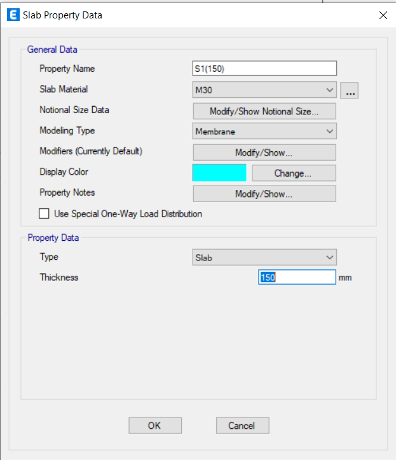
Task: Click the Display Color label text
Action: [64, 172]
